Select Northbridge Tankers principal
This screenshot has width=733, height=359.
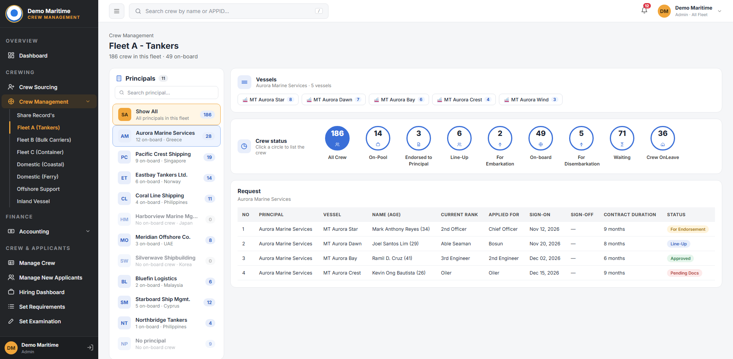click(167, 323)
